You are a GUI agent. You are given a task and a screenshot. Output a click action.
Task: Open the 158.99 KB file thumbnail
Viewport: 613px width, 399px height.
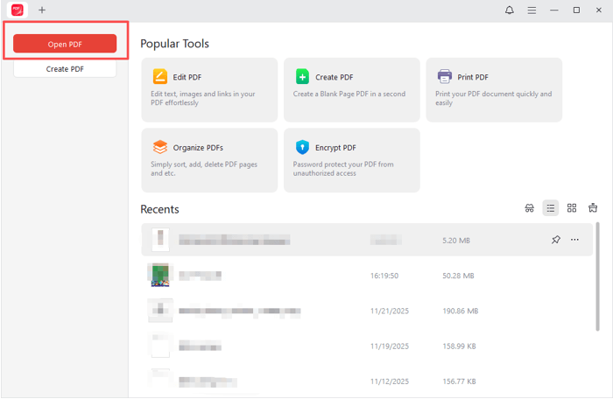160,346
